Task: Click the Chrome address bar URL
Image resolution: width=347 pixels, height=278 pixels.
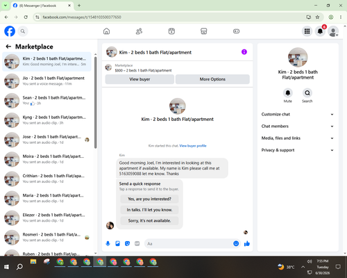Action: (x=82, y=17)
